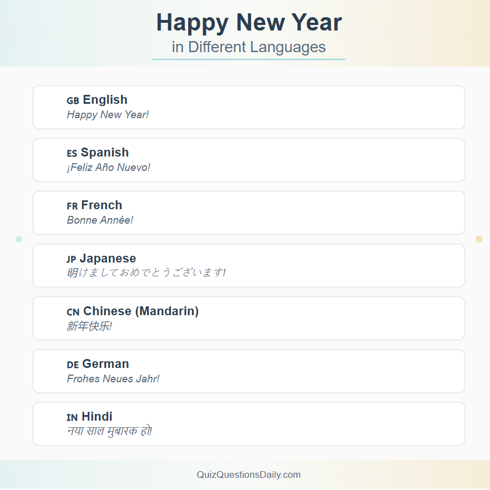Click the FR country code icon

click(x=72, y=206)
